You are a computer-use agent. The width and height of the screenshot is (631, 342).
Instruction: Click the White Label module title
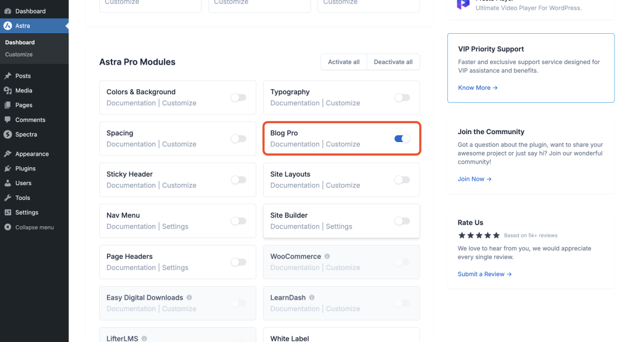point(290,338)
